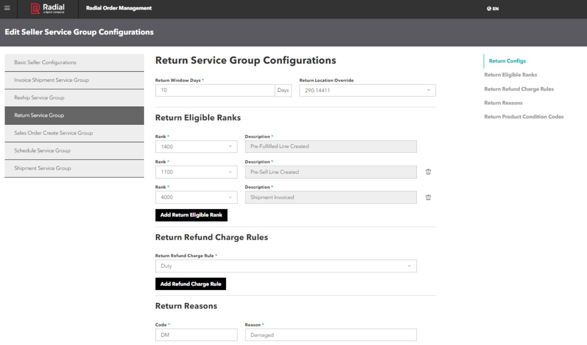The height and width of the screenshot is (345, 587).
Task: Click the Radial logo
Action: pos(48,8)
